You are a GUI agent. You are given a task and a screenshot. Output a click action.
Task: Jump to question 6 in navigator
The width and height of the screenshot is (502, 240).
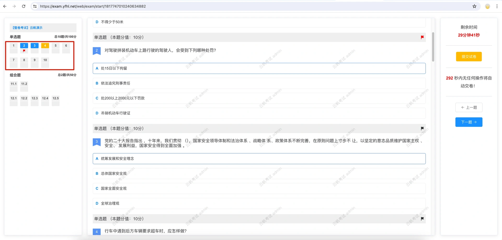(x=66, y=48)
